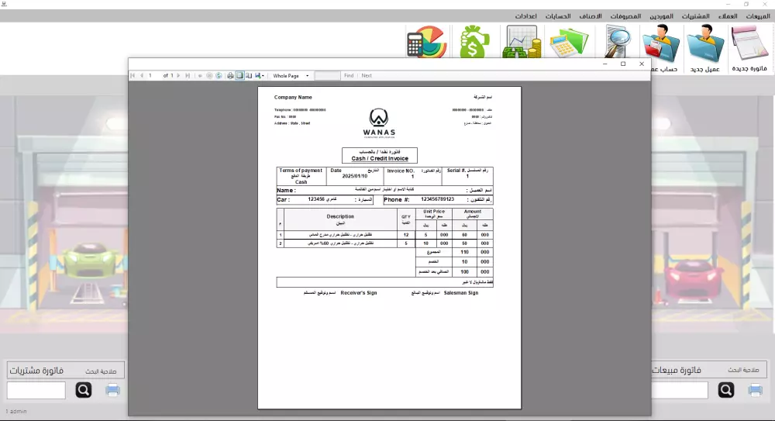Open the export save dropdown

tap(260, 76)
